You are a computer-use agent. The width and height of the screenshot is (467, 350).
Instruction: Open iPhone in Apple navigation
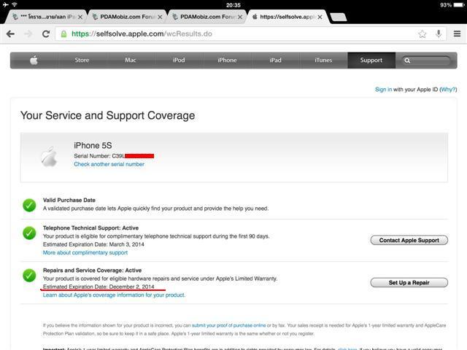pos(227,60)
